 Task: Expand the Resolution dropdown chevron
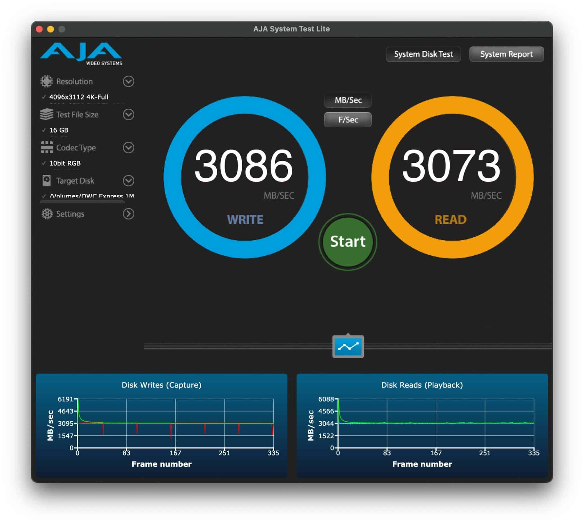pyautogui.click(x=129, y=81)
